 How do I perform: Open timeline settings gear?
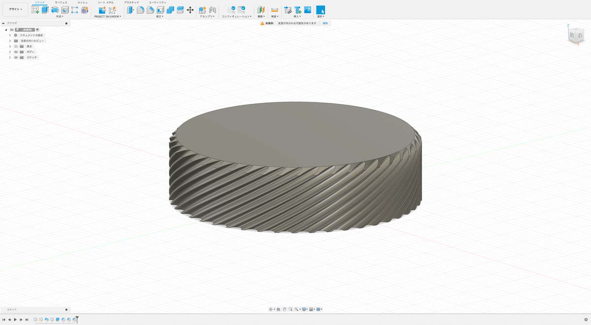click(x=586, y=320)
